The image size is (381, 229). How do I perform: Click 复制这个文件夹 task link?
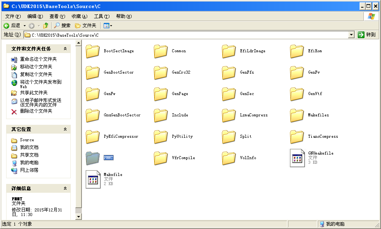pos(36,74)
